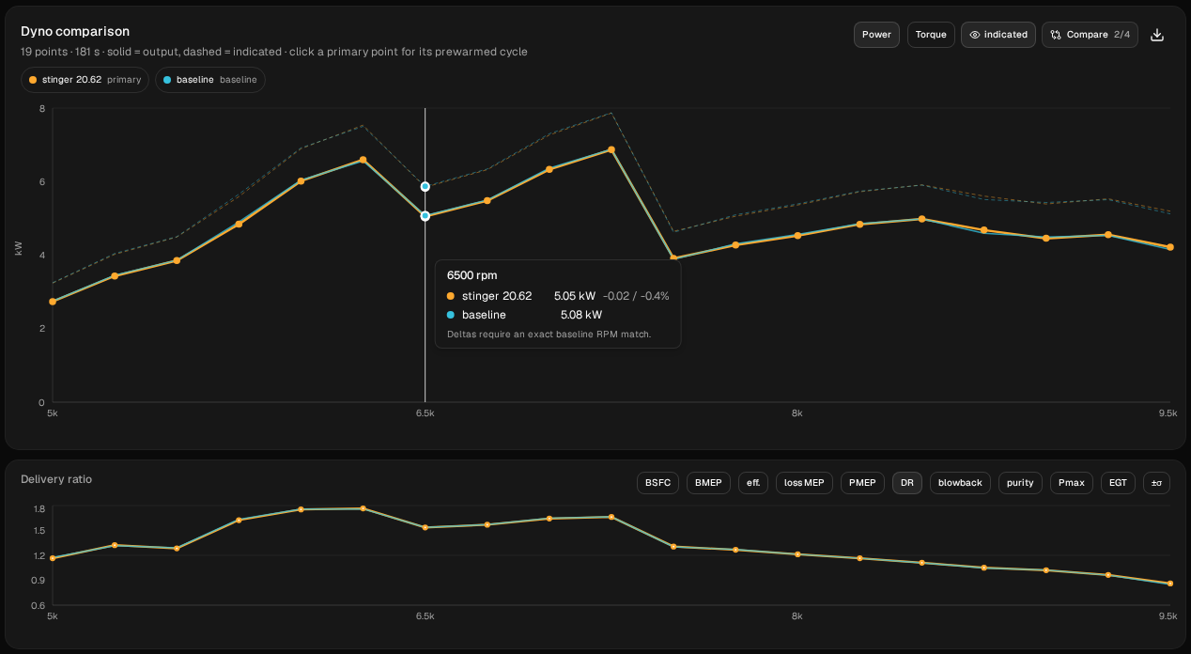
Task: Choose the PMEP metric
Action: tap(862, 483)
